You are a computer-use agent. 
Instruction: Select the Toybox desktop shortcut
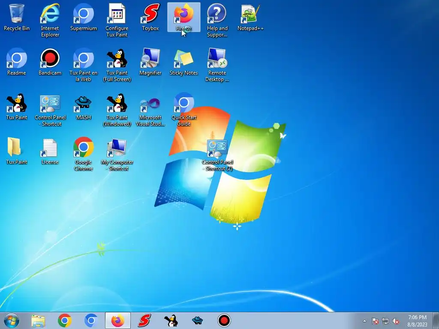150,17
